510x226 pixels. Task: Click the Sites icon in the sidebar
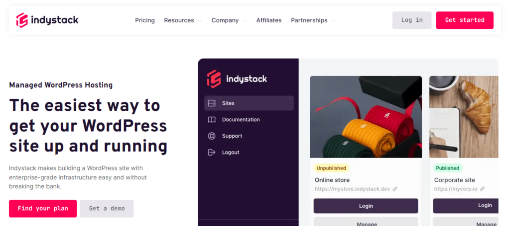tap(212, 103)
